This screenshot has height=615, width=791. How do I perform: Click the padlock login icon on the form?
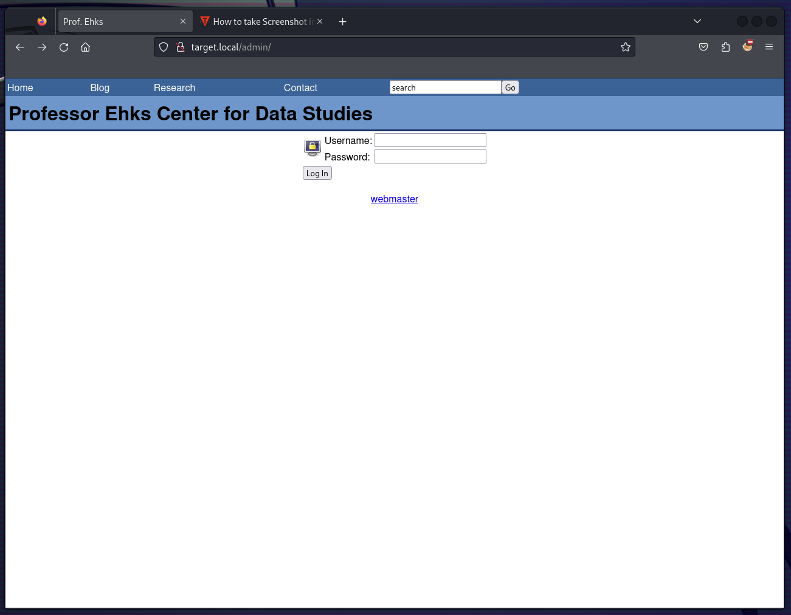(312, 148)
